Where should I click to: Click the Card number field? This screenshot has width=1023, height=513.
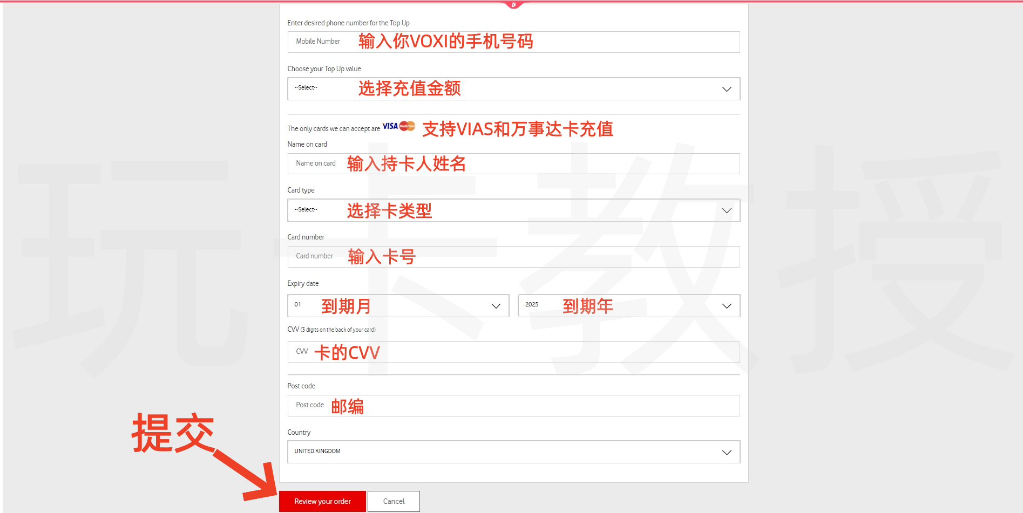pos(513,256)
